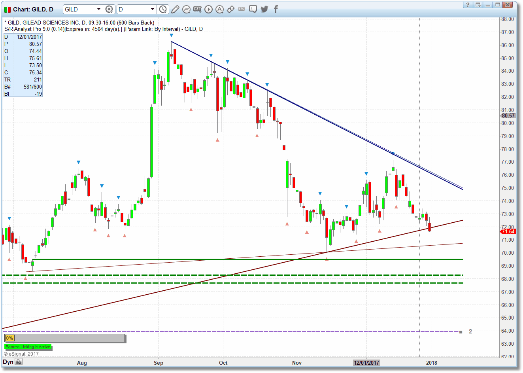Click the symbol link gear icon
Image resolution: width=523 pixels, height=373 pixels.
point(109,9)
